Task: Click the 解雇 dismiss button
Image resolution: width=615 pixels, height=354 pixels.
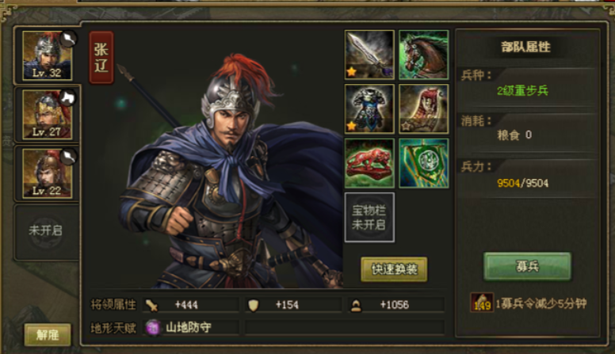Action: click(48, 334)
